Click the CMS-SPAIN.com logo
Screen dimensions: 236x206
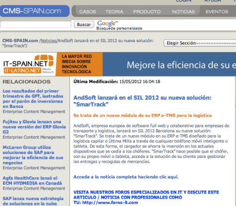[34, 11]
